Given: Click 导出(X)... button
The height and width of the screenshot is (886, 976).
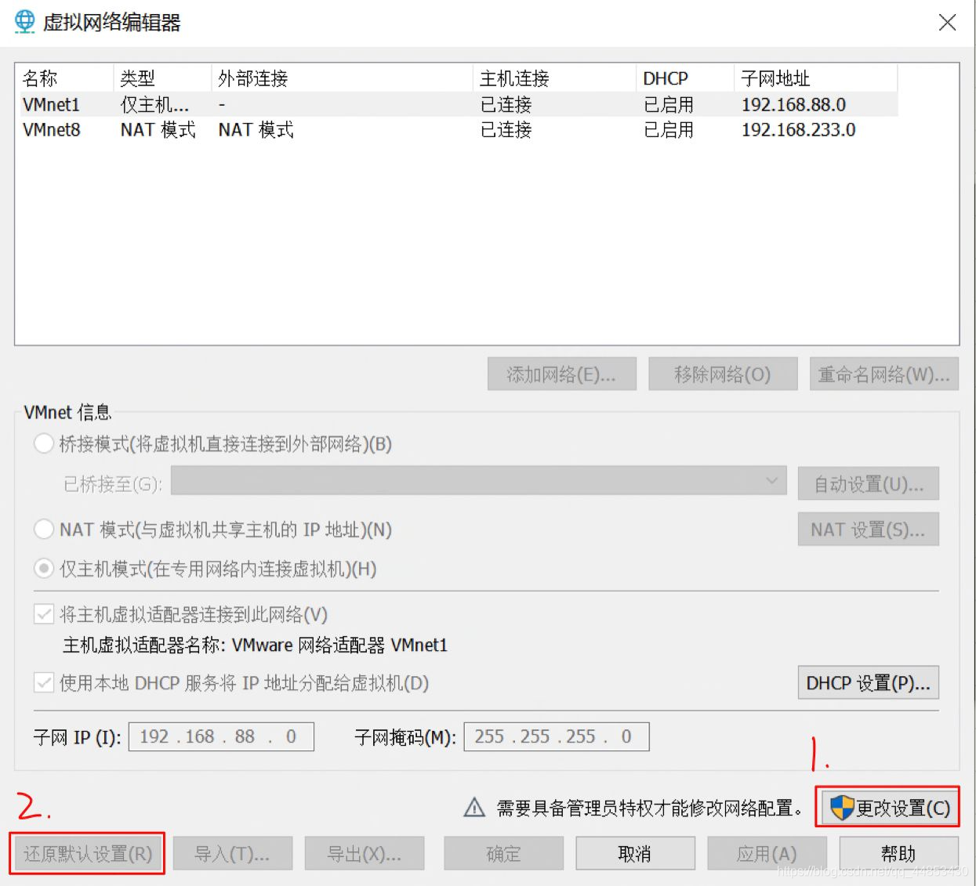Looking at the screenshot, I should click(365, 853).
